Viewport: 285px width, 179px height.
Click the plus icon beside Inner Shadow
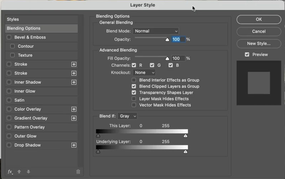[74, 82]
